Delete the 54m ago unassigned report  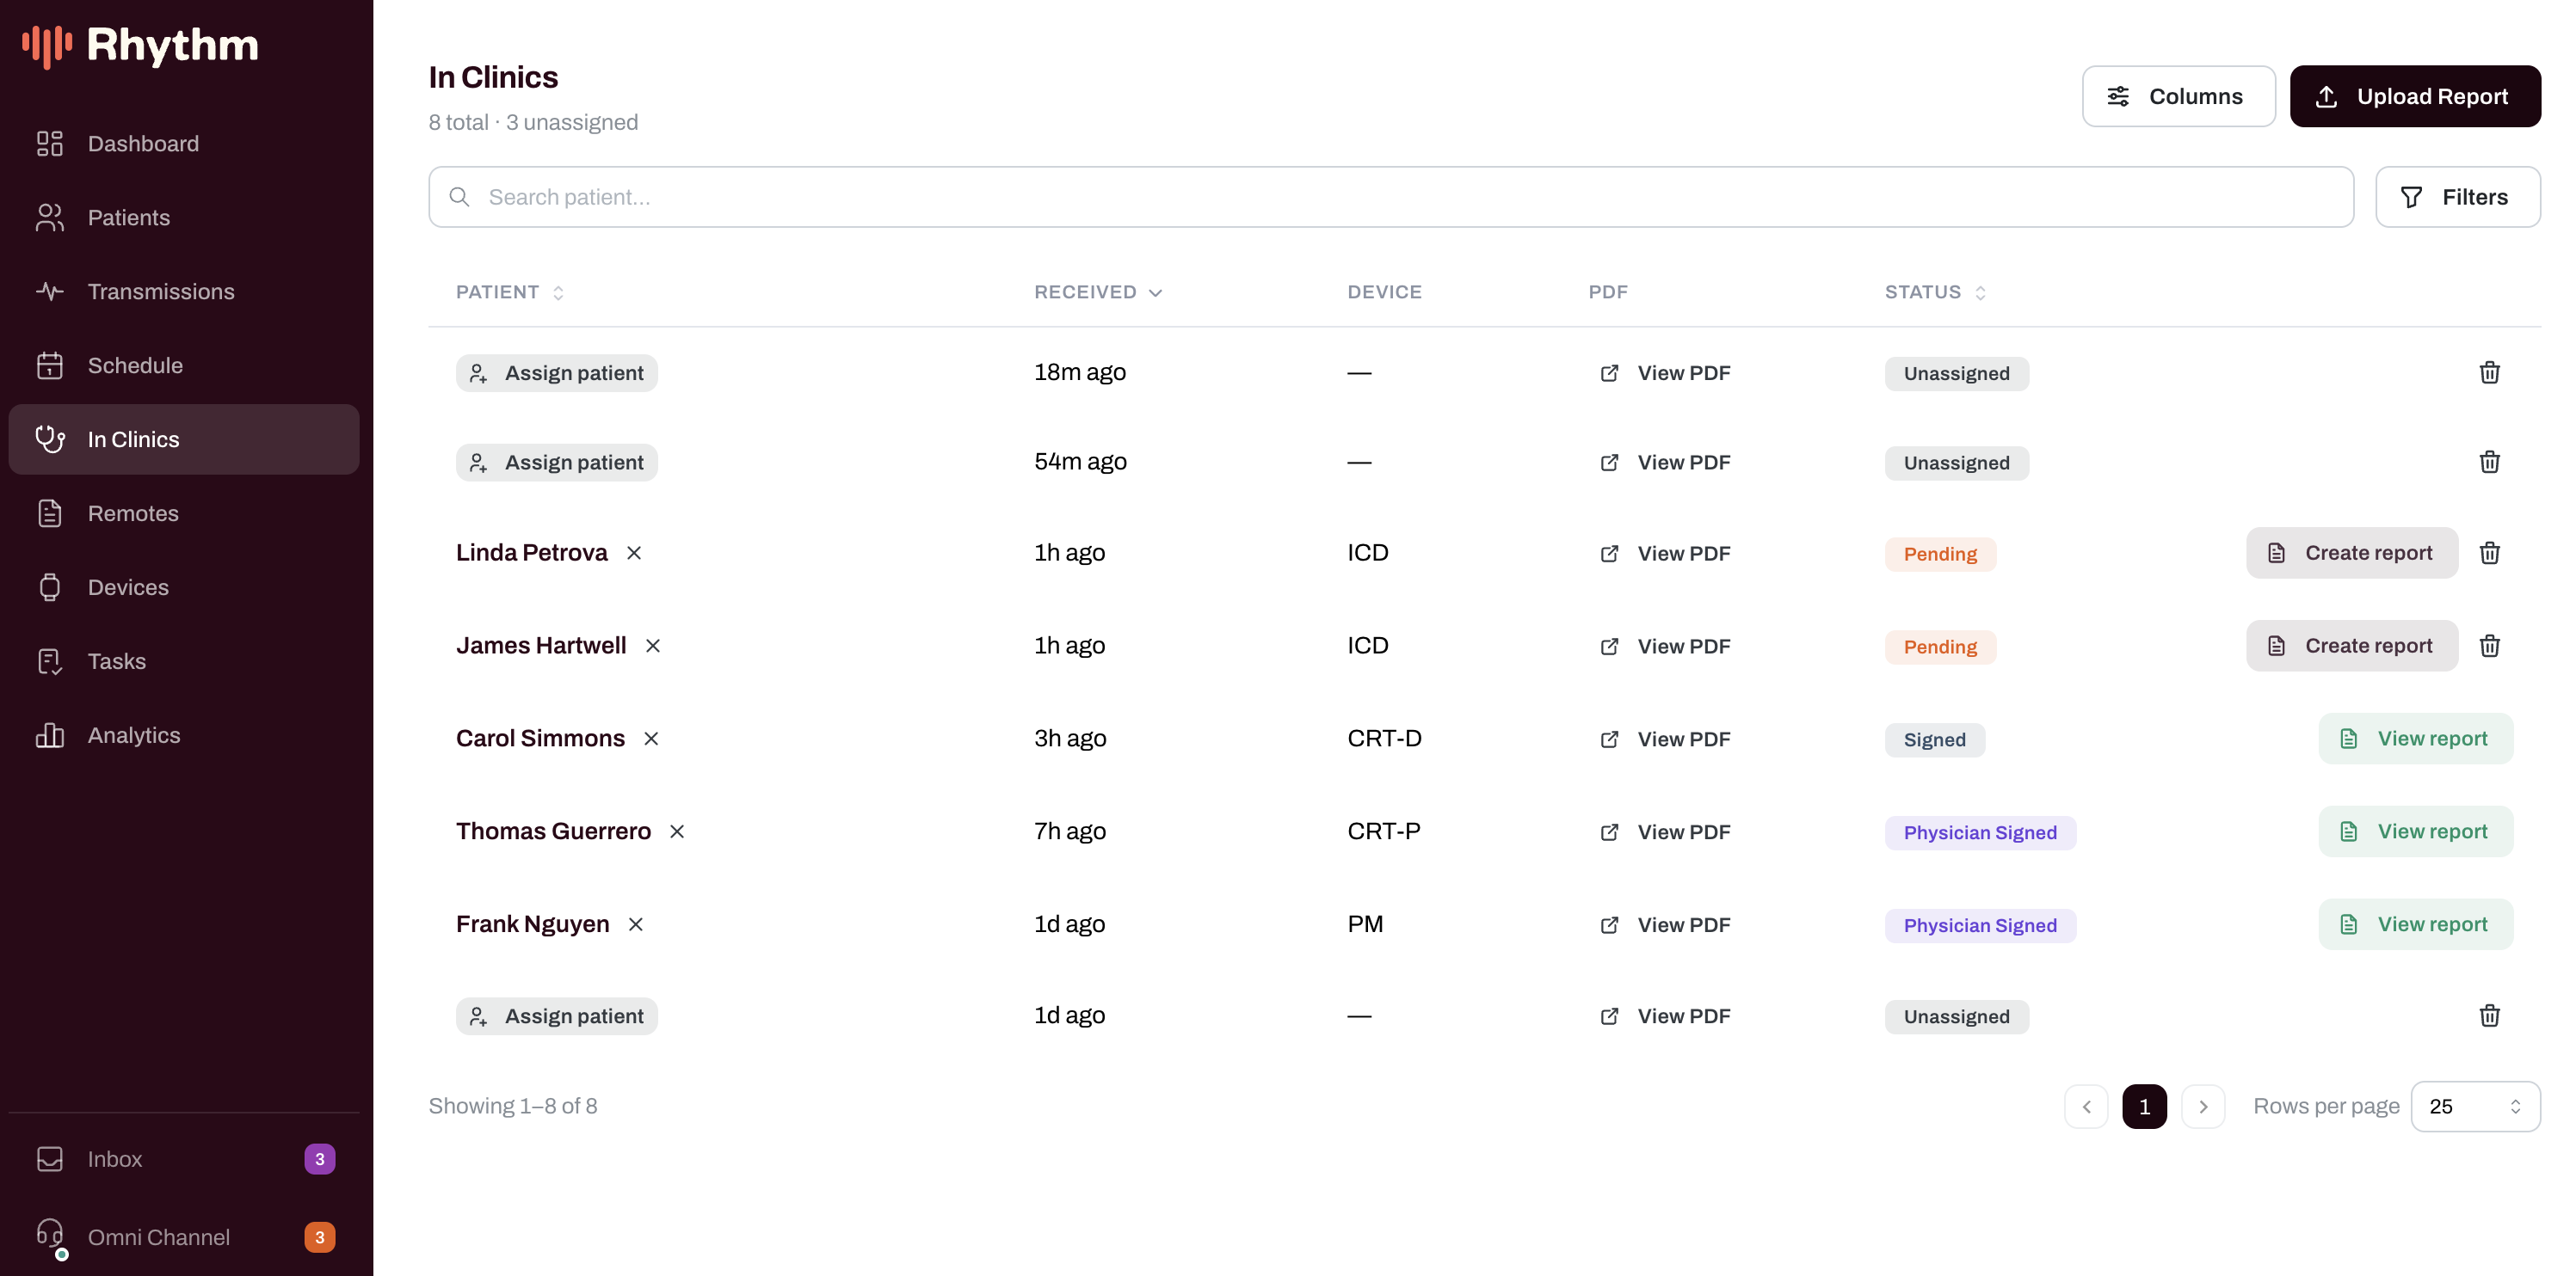(x=2489, y=462)
